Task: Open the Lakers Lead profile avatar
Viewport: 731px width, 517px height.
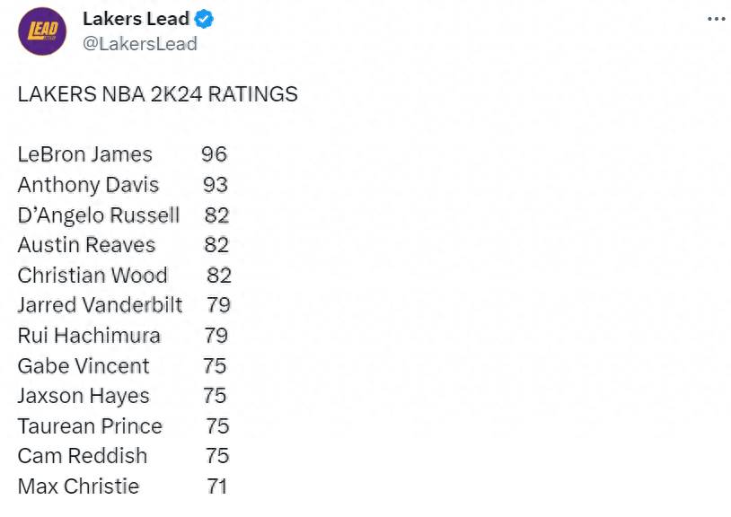Action: click(x=42, y=31)
